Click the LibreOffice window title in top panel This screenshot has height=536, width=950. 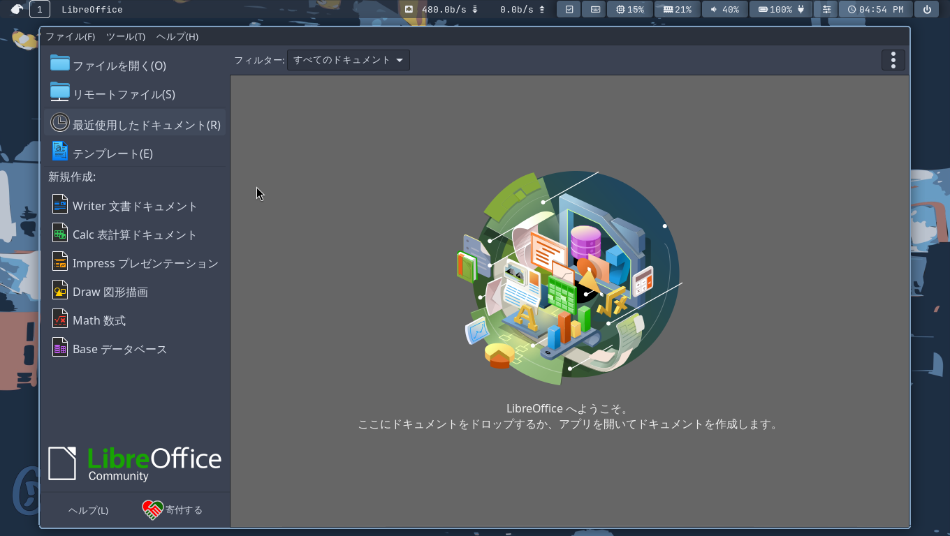(92, 10)
